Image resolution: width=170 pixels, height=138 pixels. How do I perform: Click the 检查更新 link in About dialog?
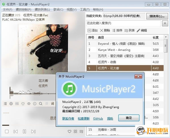click(84, 118)
